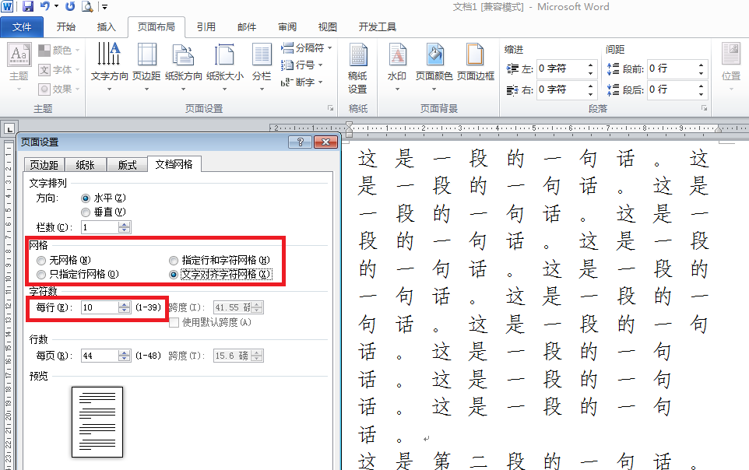Open the 版式 tab in Page Setup dialog

tap(127, 165)
